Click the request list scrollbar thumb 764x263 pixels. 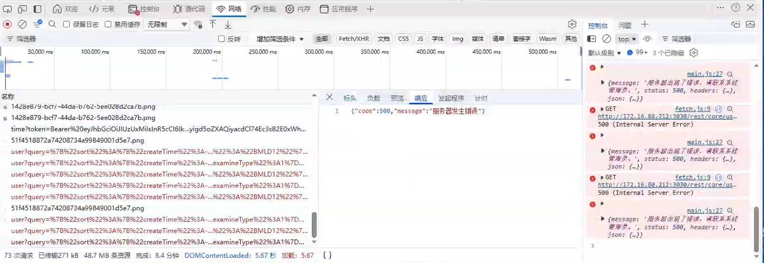point(314,225)
